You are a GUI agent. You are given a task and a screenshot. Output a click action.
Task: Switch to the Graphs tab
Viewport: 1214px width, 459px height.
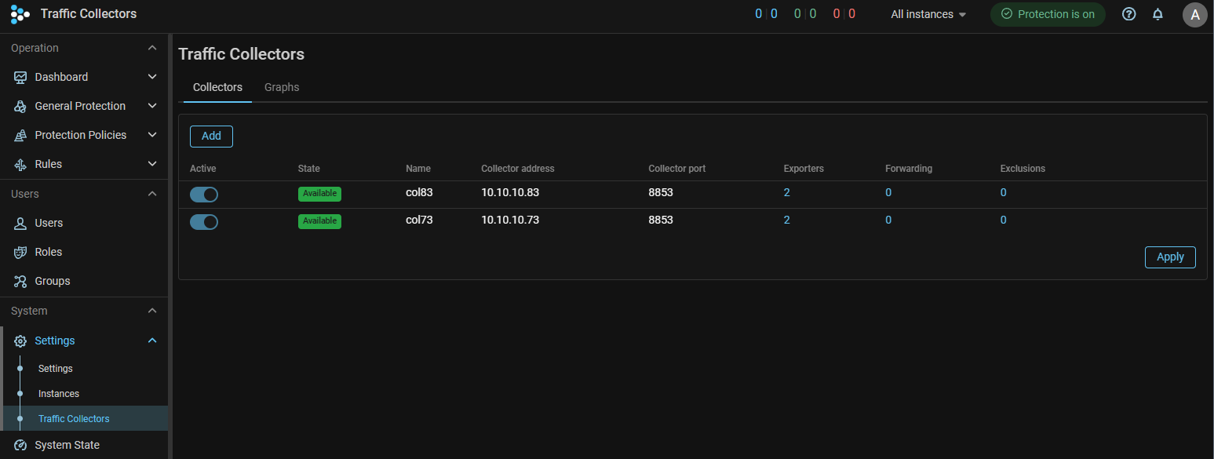282,87
